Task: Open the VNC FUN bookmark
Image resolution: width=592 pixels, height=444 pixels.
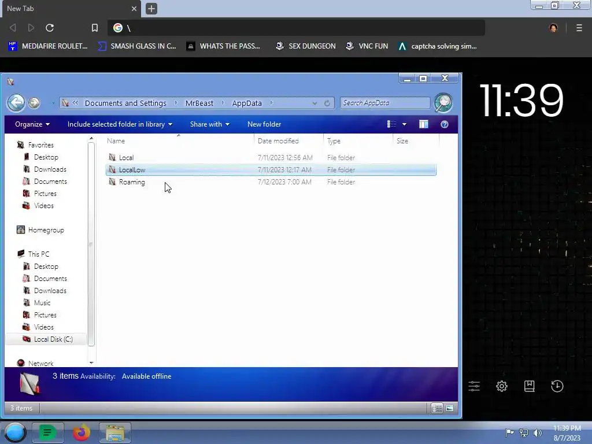Action: [x=367, y=46]
